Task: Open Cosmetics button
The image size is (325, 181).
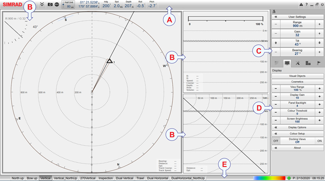Action: click(x=298, y=82)
